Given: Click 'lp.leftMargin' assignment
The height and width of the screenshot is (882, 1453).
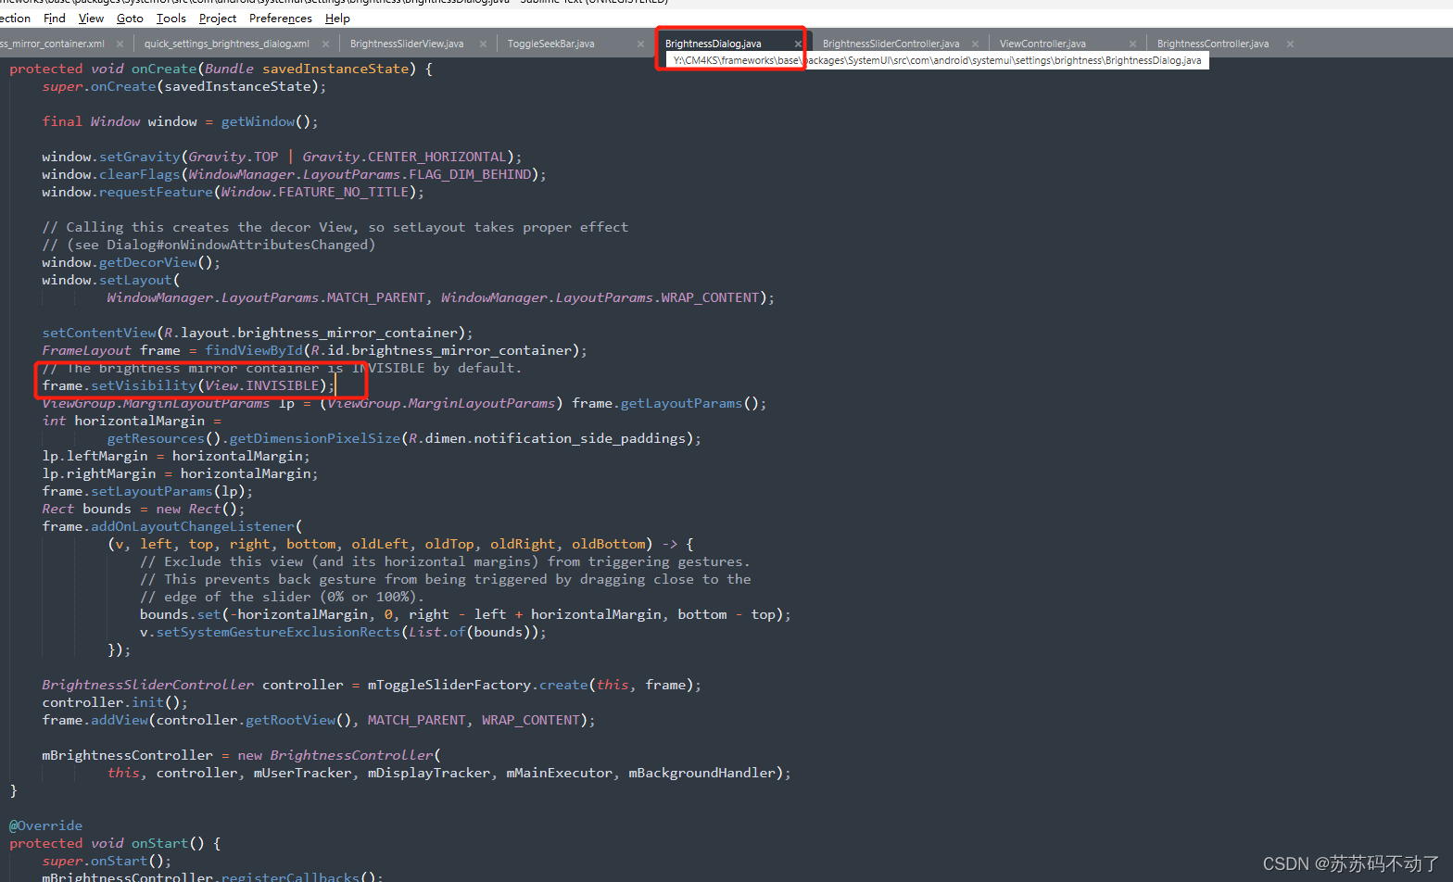Looking at the screenshot, I should (x=95, y=456).
